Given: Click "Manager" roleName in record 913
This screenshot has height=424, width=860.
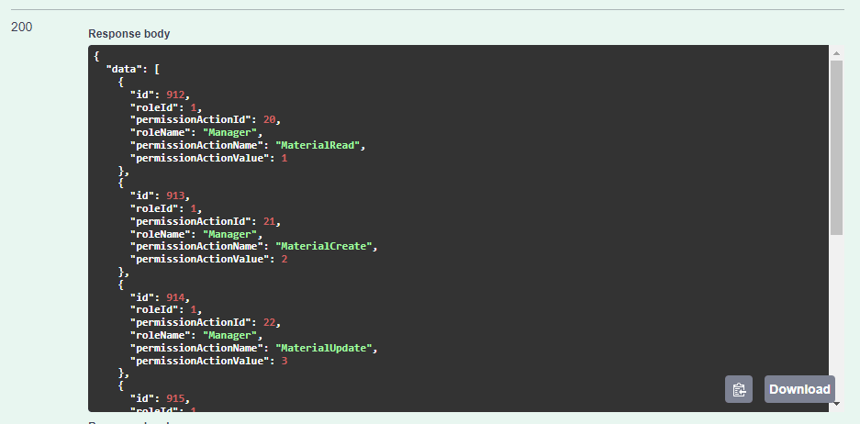Looking at the screenshot, I should 230,234.
